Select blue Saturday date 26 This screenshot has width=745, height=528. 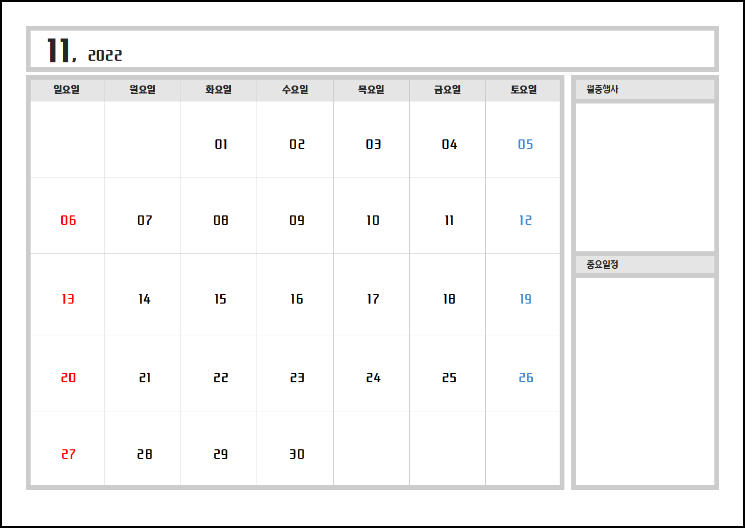(526, 378)
